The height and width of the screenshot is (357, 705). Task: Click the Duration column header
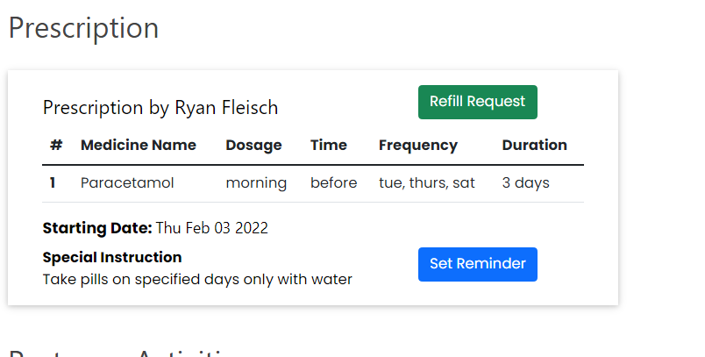(534, 146)
